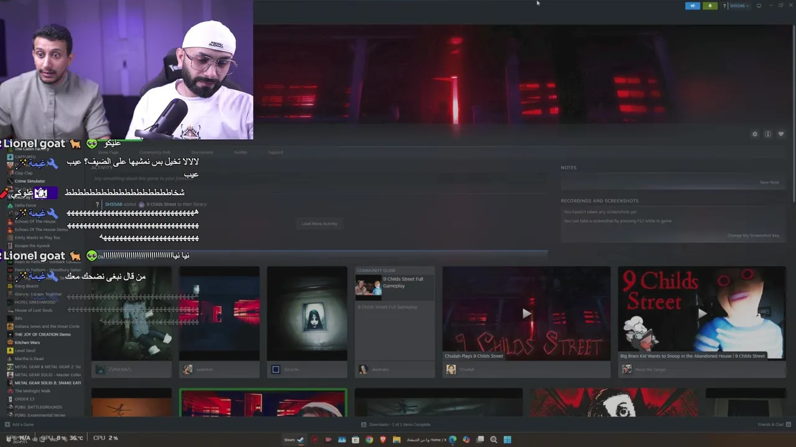
Task: Click New Note in the Notes panel
Action: coord(769,183)
